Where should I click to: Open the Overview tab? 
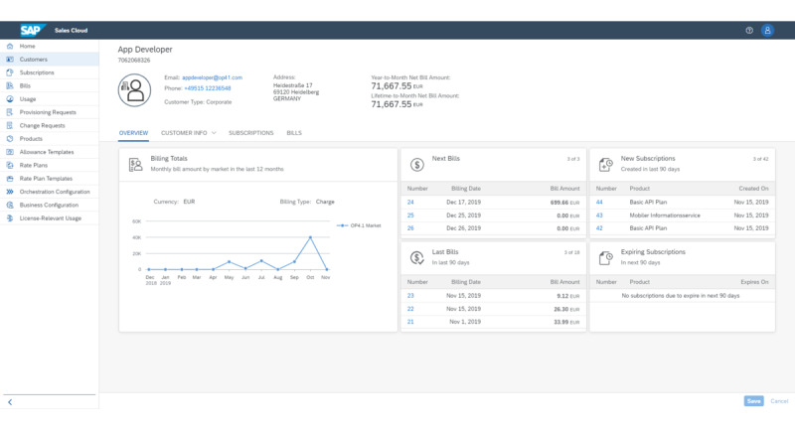[x=133, y=132]
